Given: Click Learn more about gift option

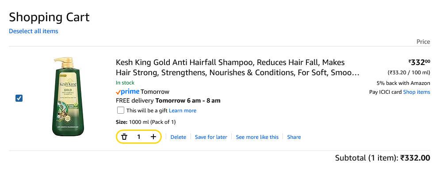Looking at the screenshot, I should tap(183, 111).
